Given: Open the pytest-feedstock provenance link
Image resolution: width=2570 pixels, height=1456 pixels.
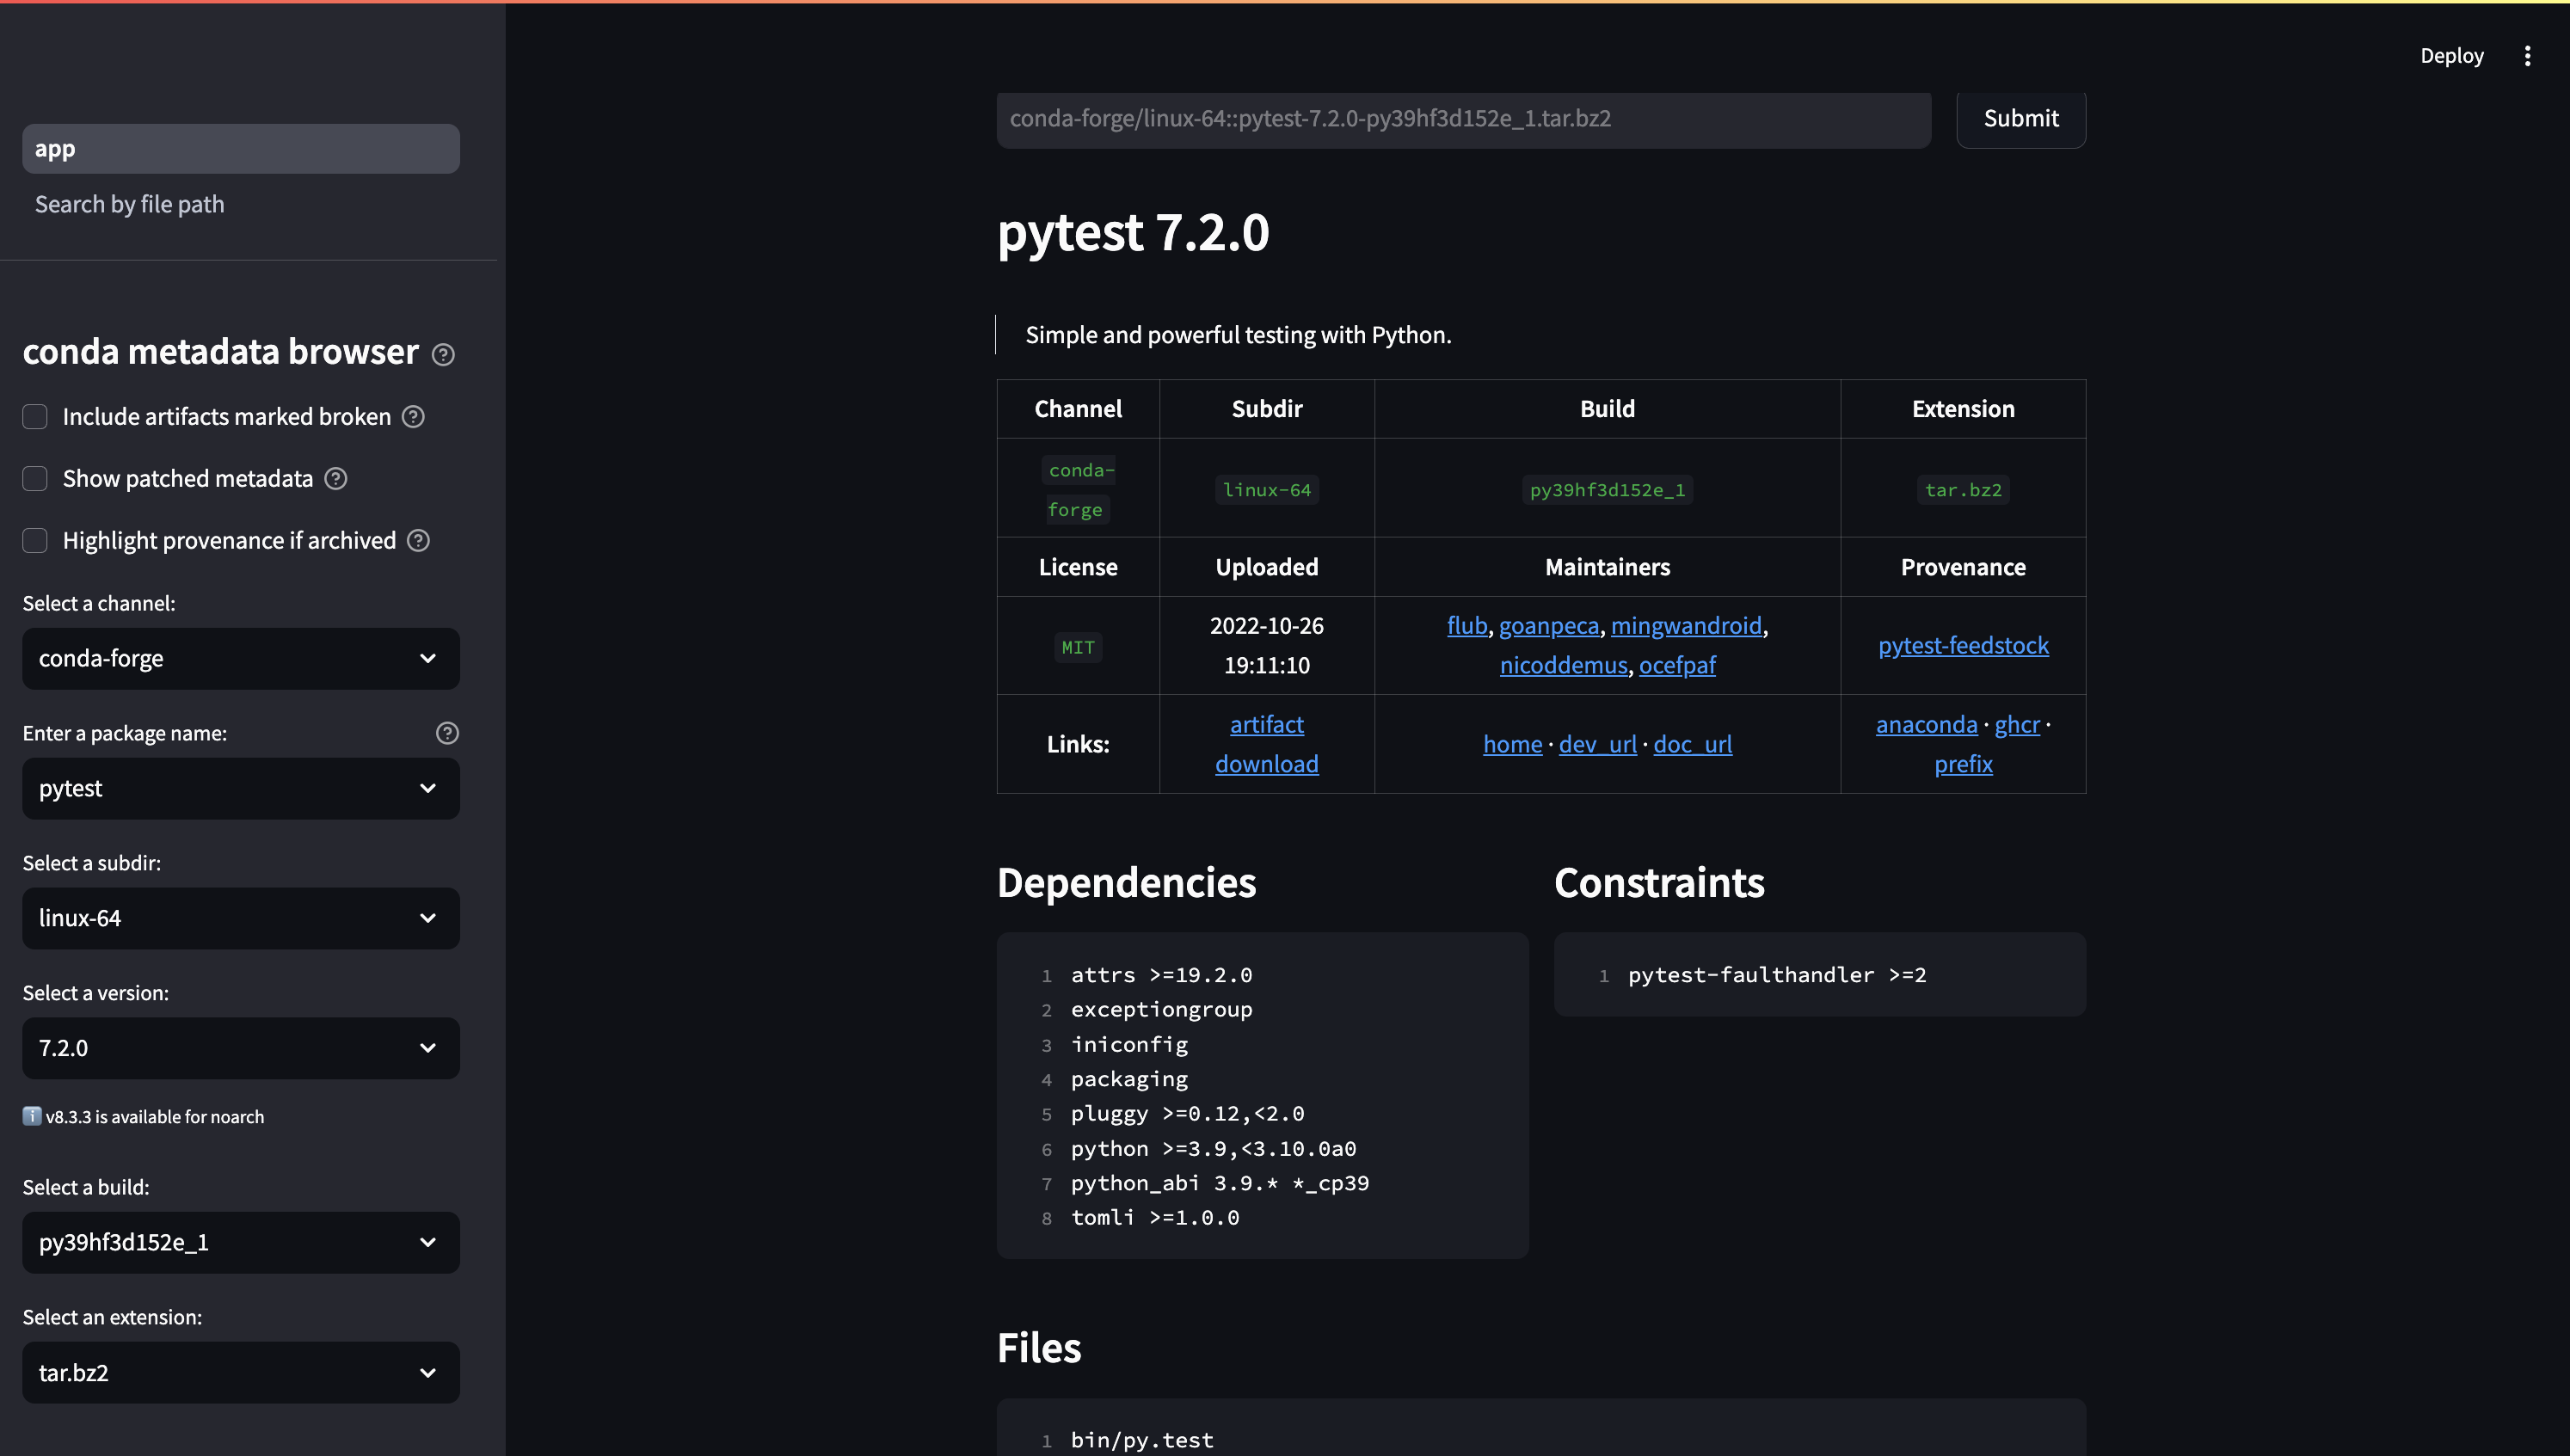Looking at the screenshot, I should 1963,646.
